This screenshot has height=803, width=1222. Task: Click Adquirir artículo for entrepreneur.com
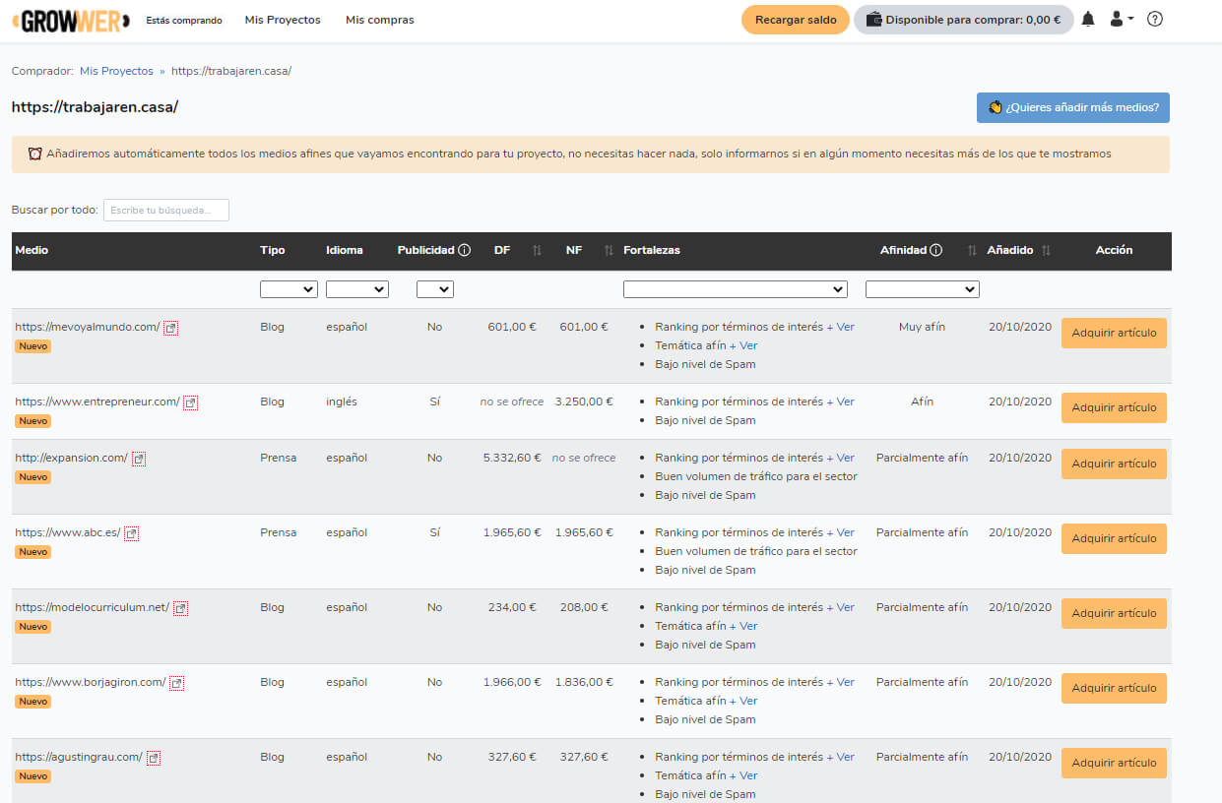(x=1114, y=407)
